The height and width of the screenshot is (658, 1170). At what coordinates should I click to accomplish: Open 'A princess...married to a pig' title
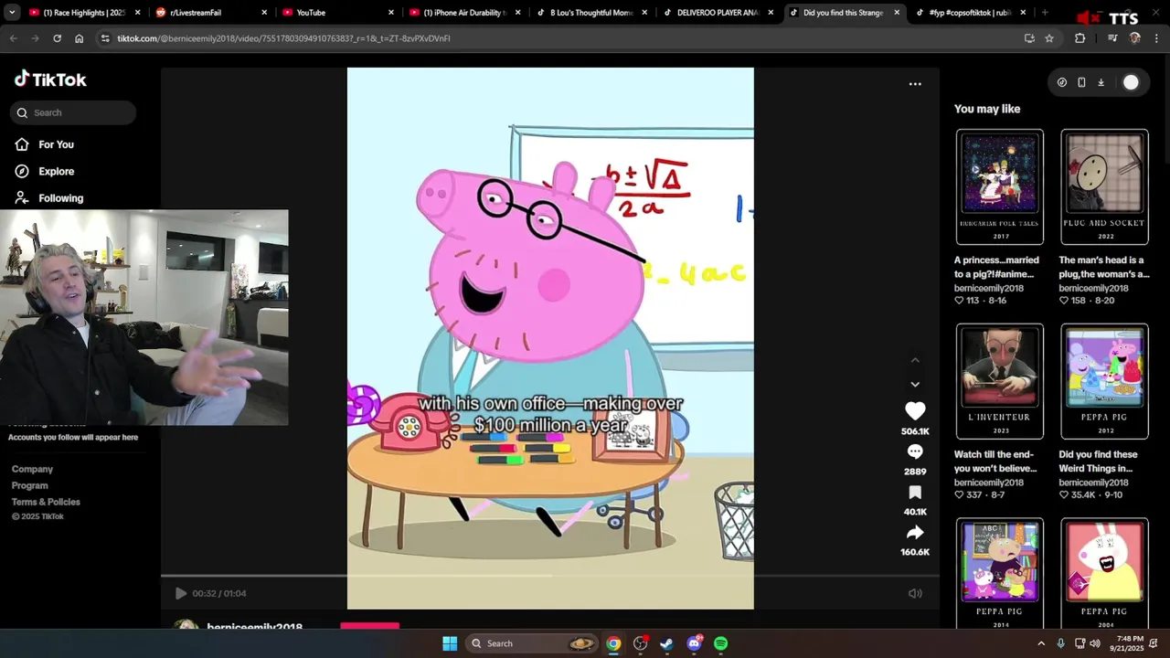pyautogui.click(x=996, y=267)
